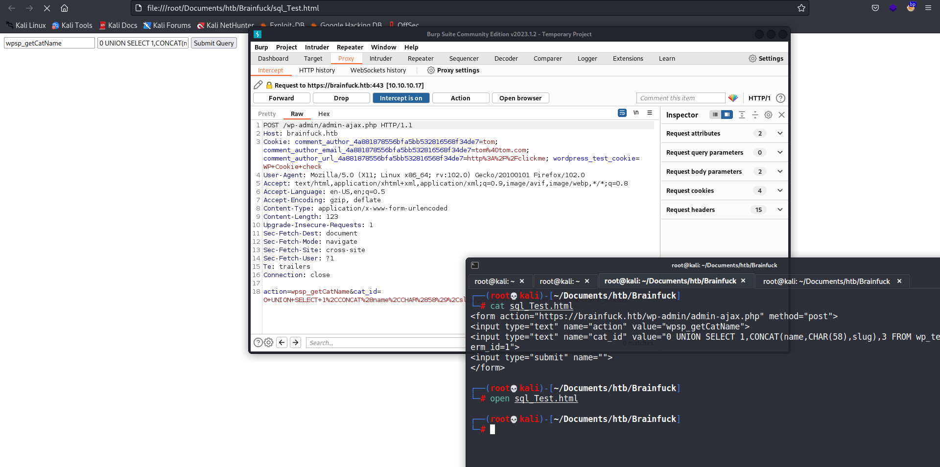940x467 pixels.
Task: Open Firefox Pocket icon
Action: click(875, 8)
